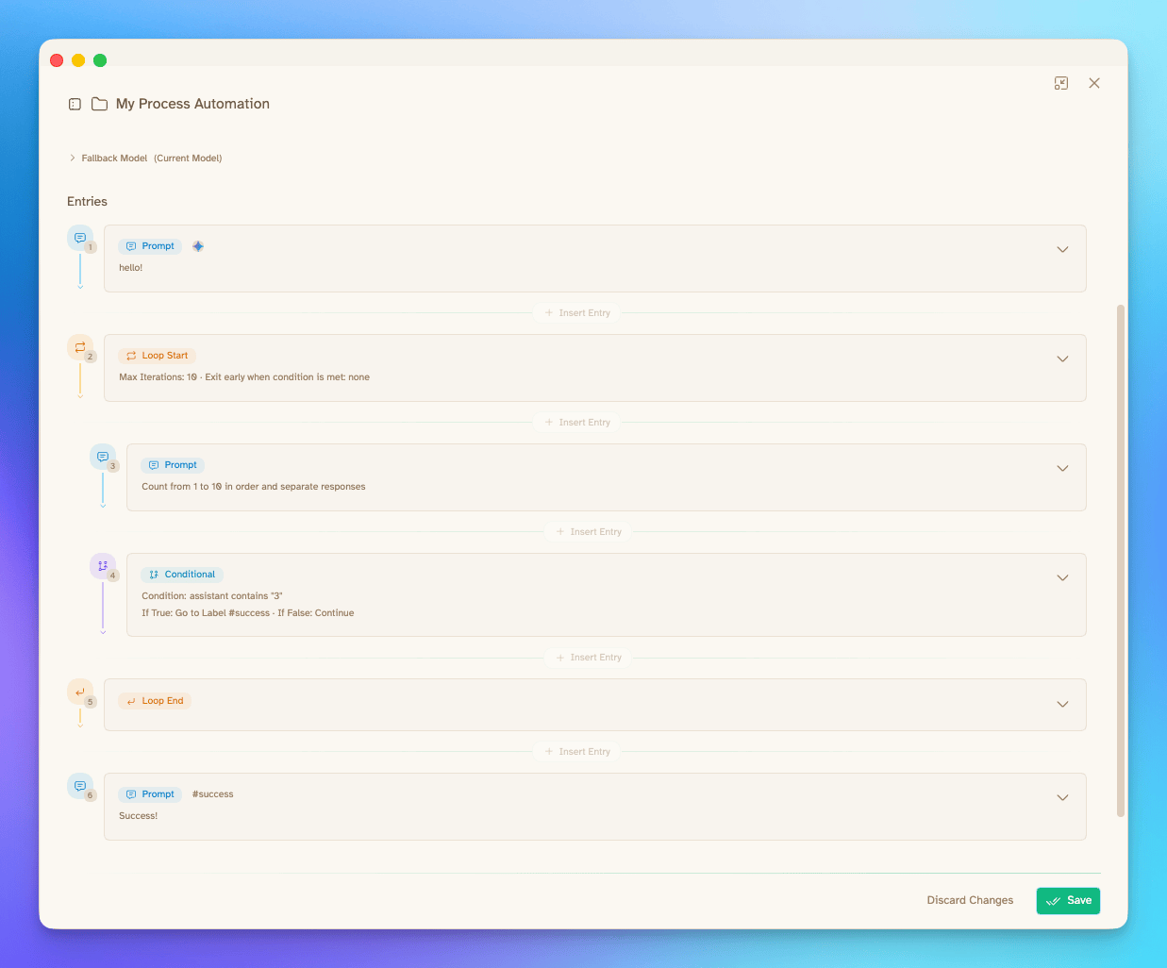This screenshot has width=1167, height=968.
Task: Close the automation editor with X icon
Action: [x=1094, y=83]
